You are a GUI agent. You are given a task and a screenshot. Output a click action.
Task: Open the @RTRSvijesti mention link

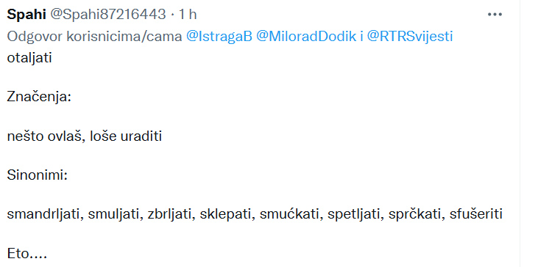pos(410,36)
